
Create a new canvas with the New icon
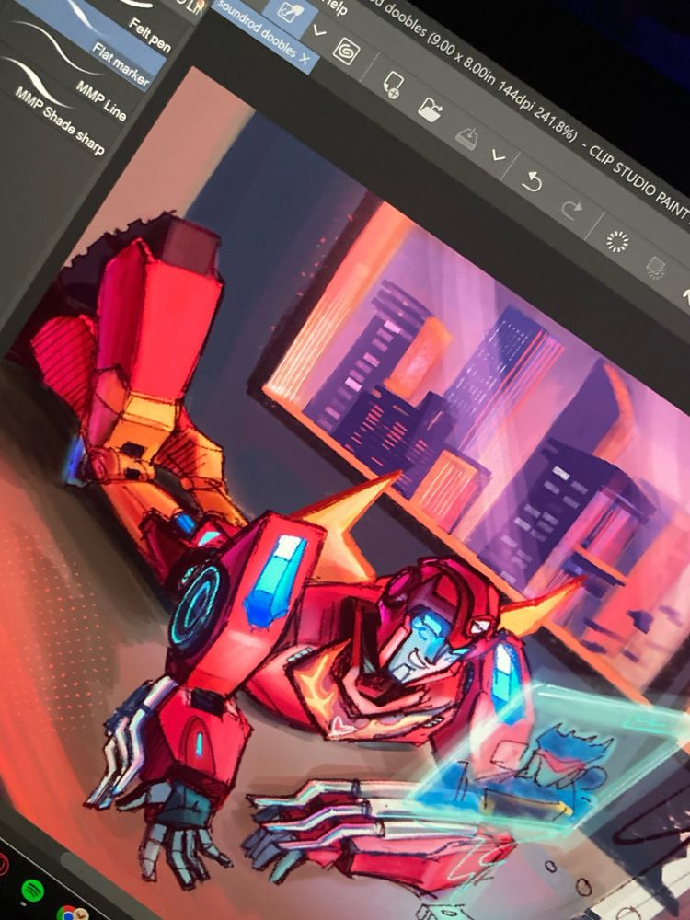tap(392, 85)
